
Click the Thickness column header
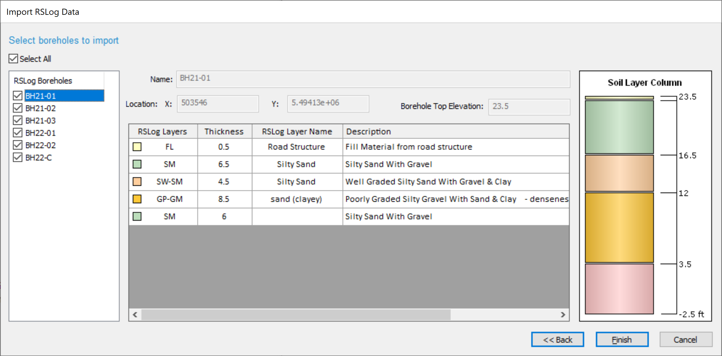pos(225,131)
